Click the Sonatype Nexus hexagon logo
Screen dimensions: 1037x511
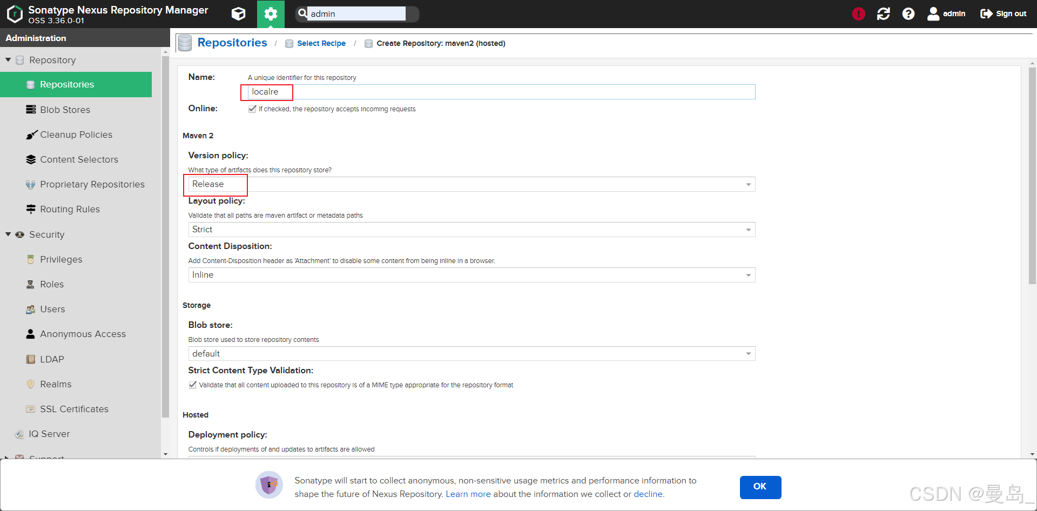coord(15,14)
